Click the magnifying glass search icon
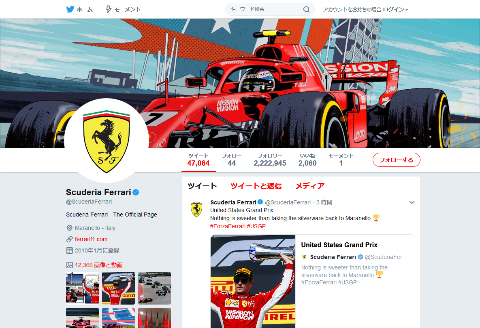Screen dimensions: 480x328 [306, 9]
